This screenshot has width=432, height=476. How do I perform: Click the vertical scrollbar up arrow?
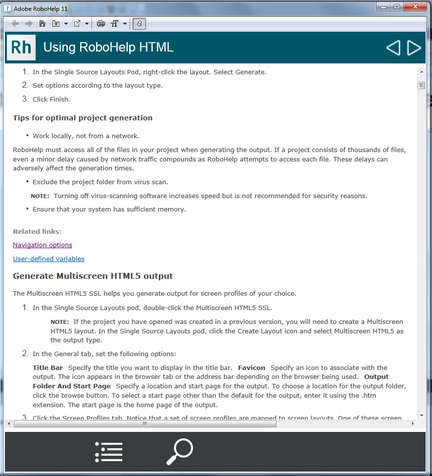point(422,72)
